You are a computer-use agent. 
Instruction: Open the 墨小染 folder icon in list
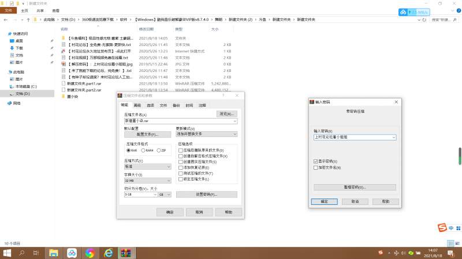[64, 96]
